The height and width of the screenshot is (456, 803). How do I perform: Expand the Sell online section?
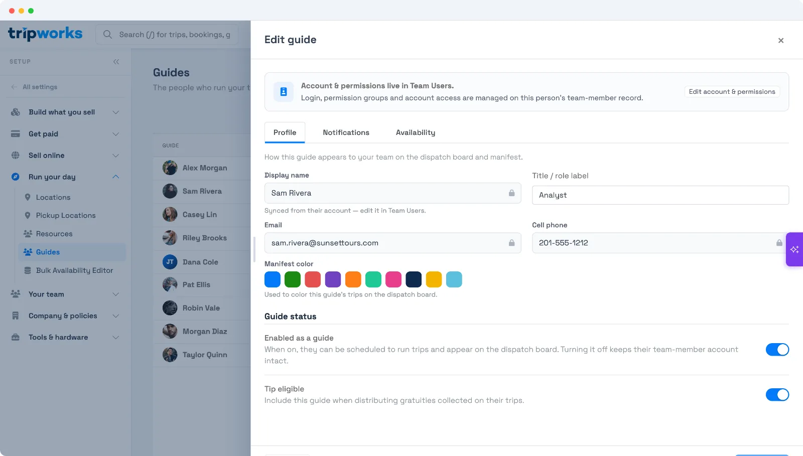click(x=116, y=156)
